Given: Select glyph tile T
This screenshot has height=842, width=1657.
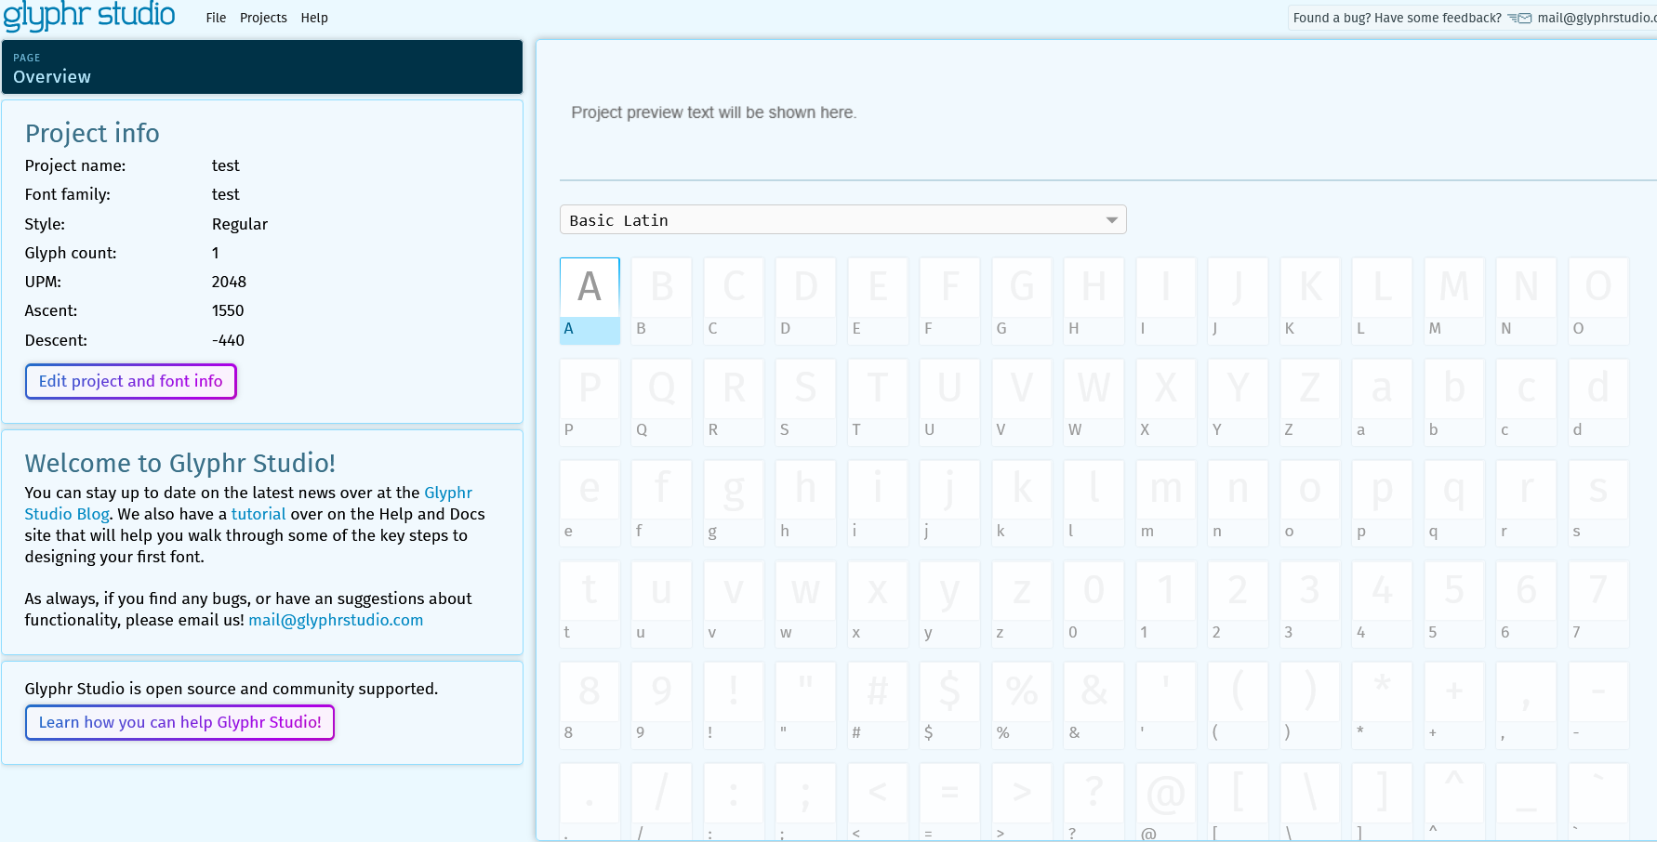Looking at the screenshot, I should pyautogui.click(x=878, y=402).
